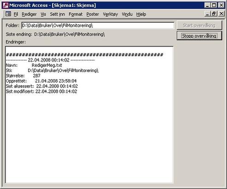This screenshot has width=227, height=189.
Task: Open the Format menu
Action: click(76, 14)
